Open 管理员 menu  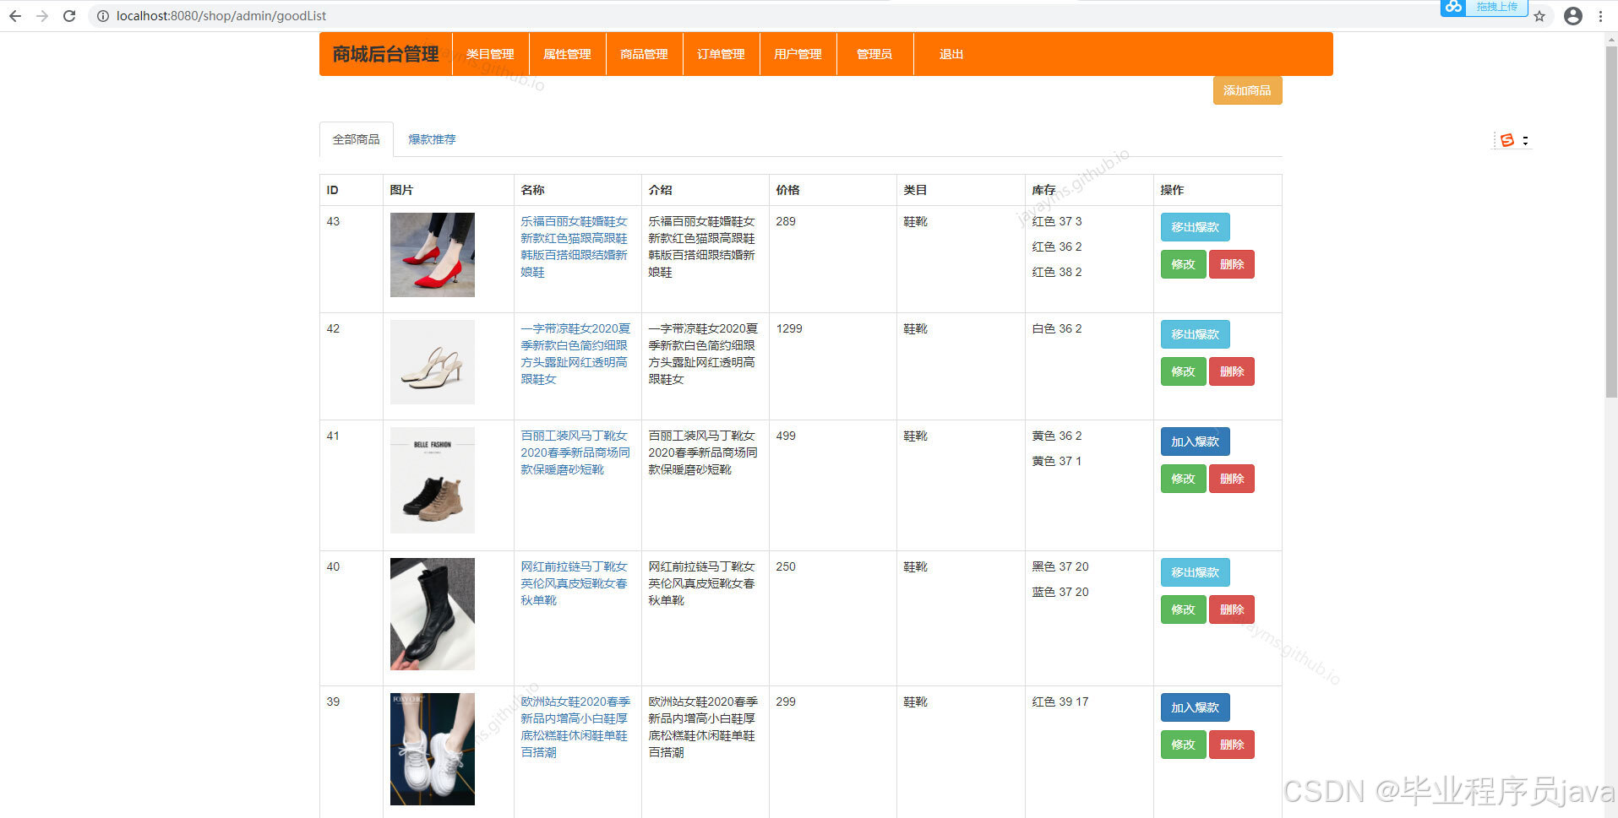coord(874,54)
